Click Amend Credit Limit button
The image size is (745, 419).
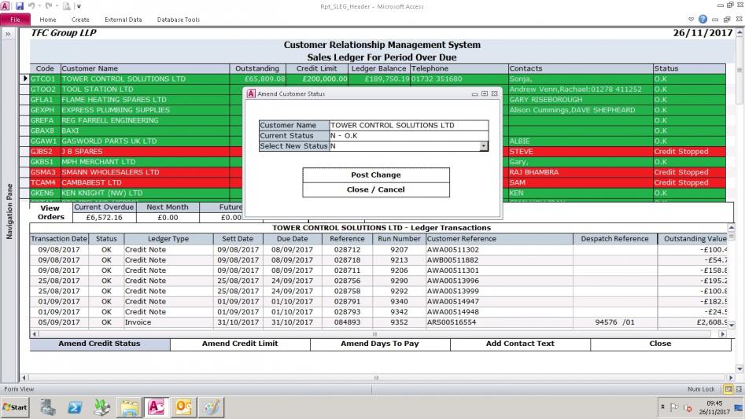point(240,344)
